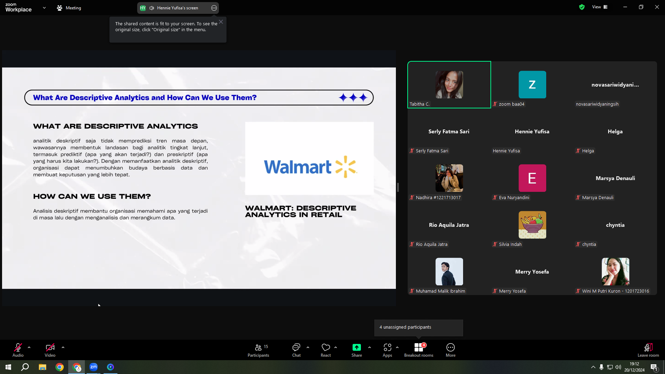Open the React emoji menu
665x374 pixels.
point(326,350)
